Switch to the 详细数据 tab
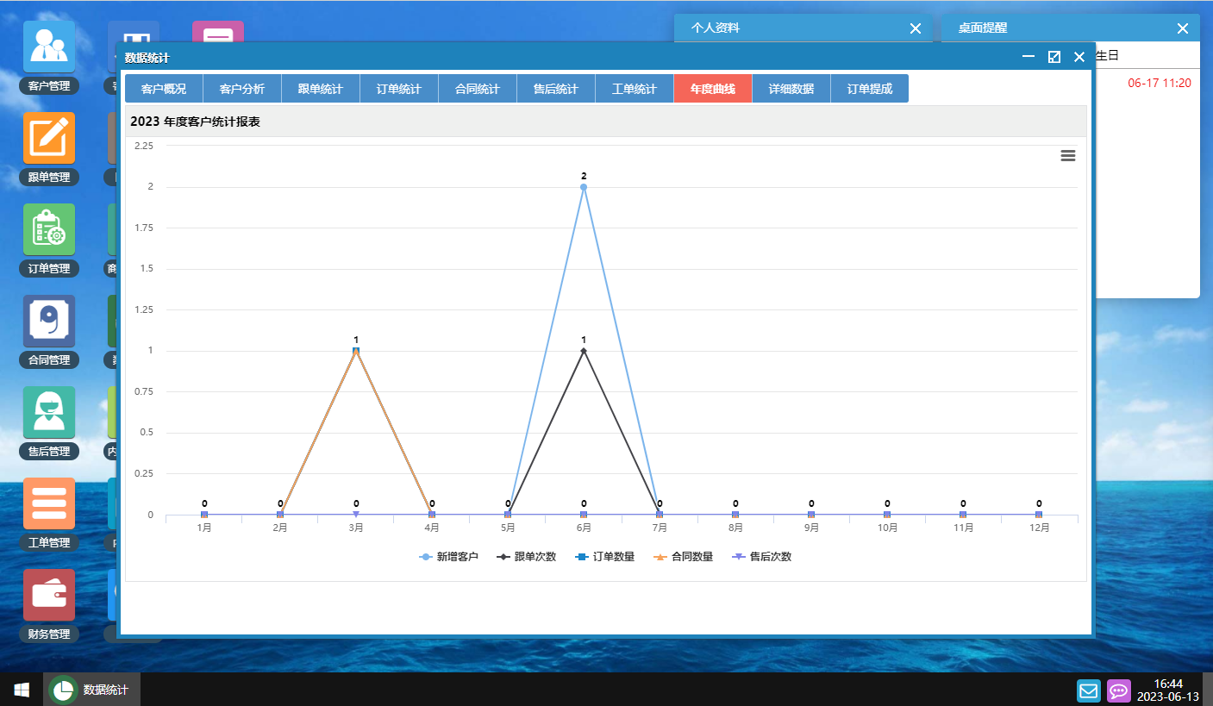This screenshot has width=1213, height=706. pyautogui.click(x=791, y=88)
